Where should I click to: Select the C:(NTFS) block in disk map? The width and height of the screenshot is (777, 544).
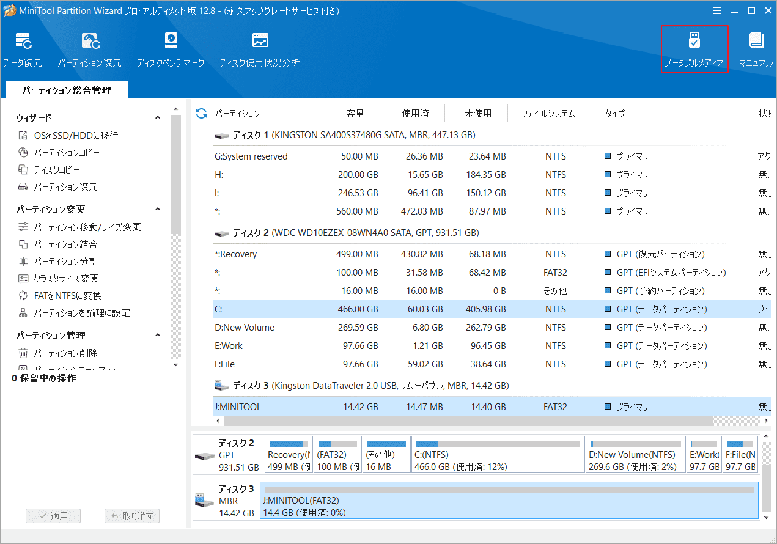(x=498, y=455)
